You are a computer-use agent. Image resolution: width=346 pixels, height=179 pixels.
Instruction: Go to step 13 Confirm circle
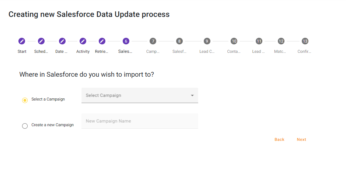tap(305, 41)
